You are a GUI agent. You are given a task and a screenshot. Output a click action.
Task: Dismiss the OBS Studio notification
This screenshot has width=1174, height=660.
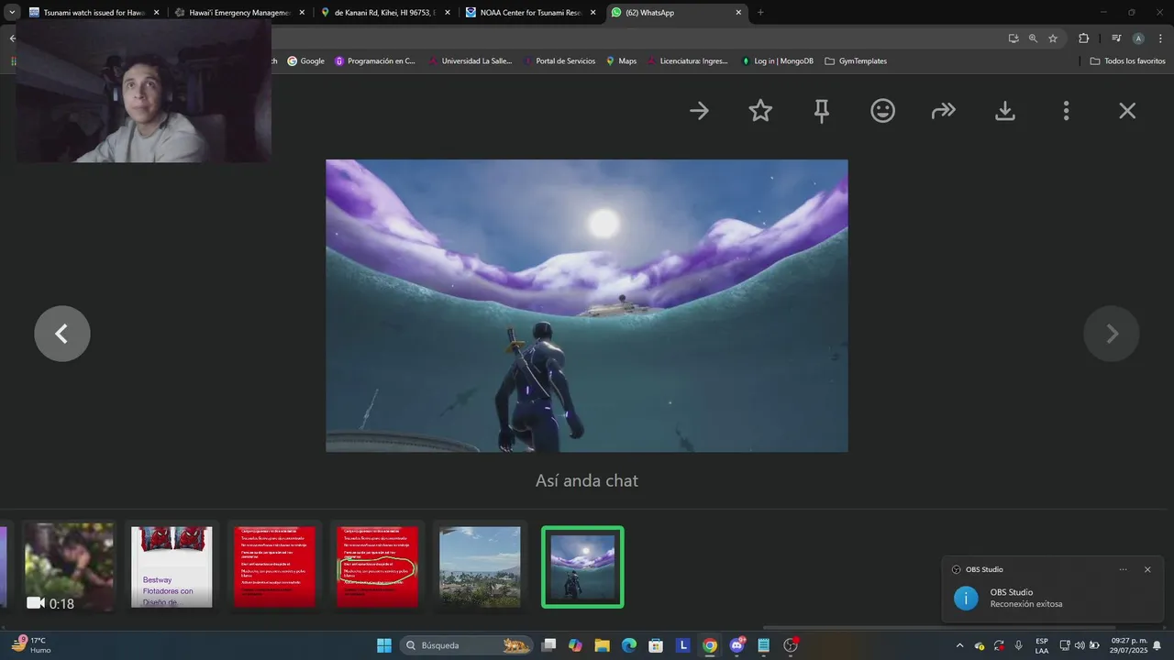(x=1147, y=569)
